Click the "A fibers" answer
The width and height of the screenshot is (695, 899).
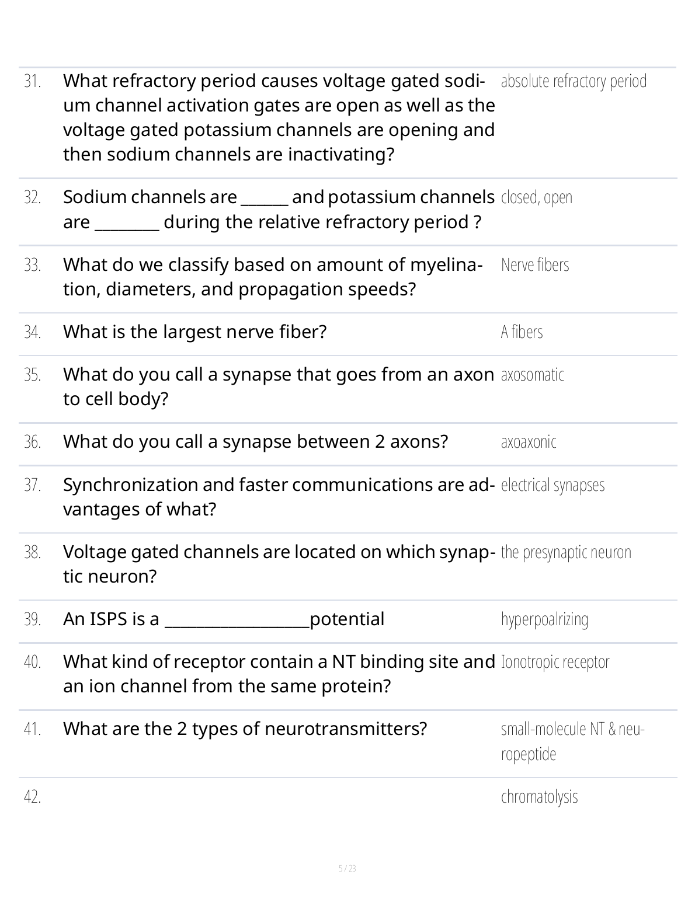pos(522,332)
